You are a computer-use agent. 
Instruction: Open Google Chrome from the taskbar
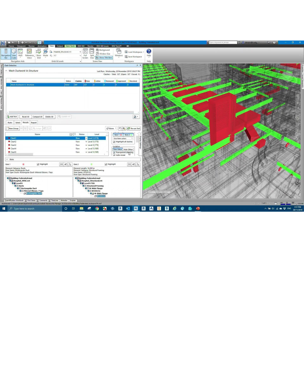coord(97,209)
